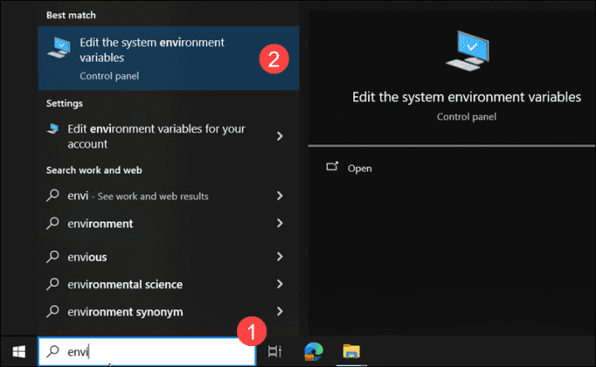596x367 pixels.
Task: Click 'Open' in the preview pane
Action: [359, 168]
